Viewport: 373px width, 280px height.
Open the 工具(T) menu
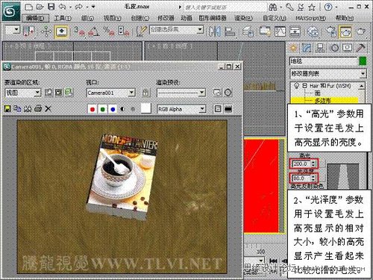click(63, 18)
